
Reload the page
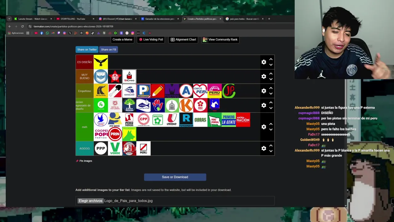coord(22,27)
